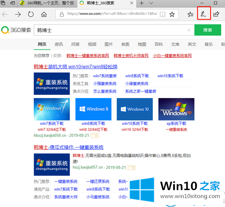Open the 百科 search category
The image size is (225, 207).
[159, 44]
